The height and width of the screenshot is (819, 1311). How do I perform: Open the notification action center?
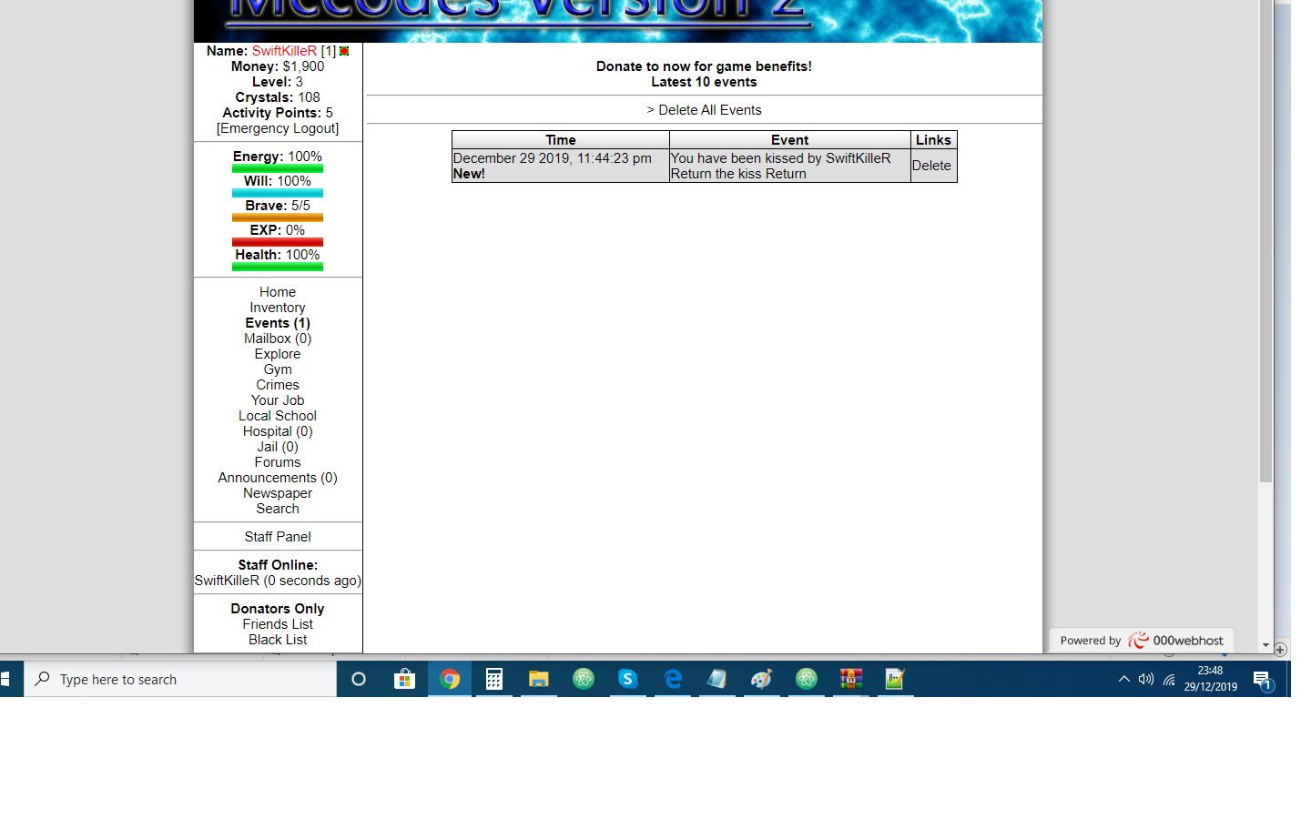pyautogui.click(x=1262, y=679)
